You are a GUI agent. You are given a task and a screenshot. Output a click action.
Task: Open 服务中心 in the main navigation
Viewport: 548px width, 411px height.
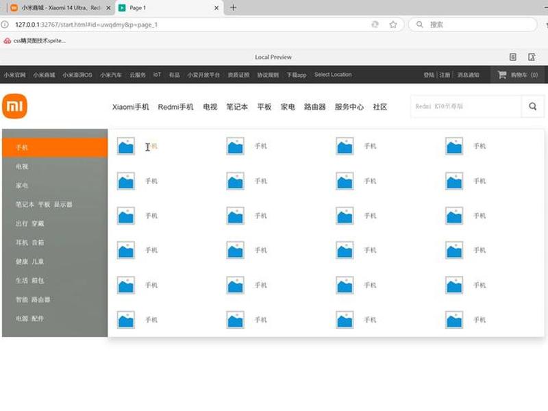[349, 107]
